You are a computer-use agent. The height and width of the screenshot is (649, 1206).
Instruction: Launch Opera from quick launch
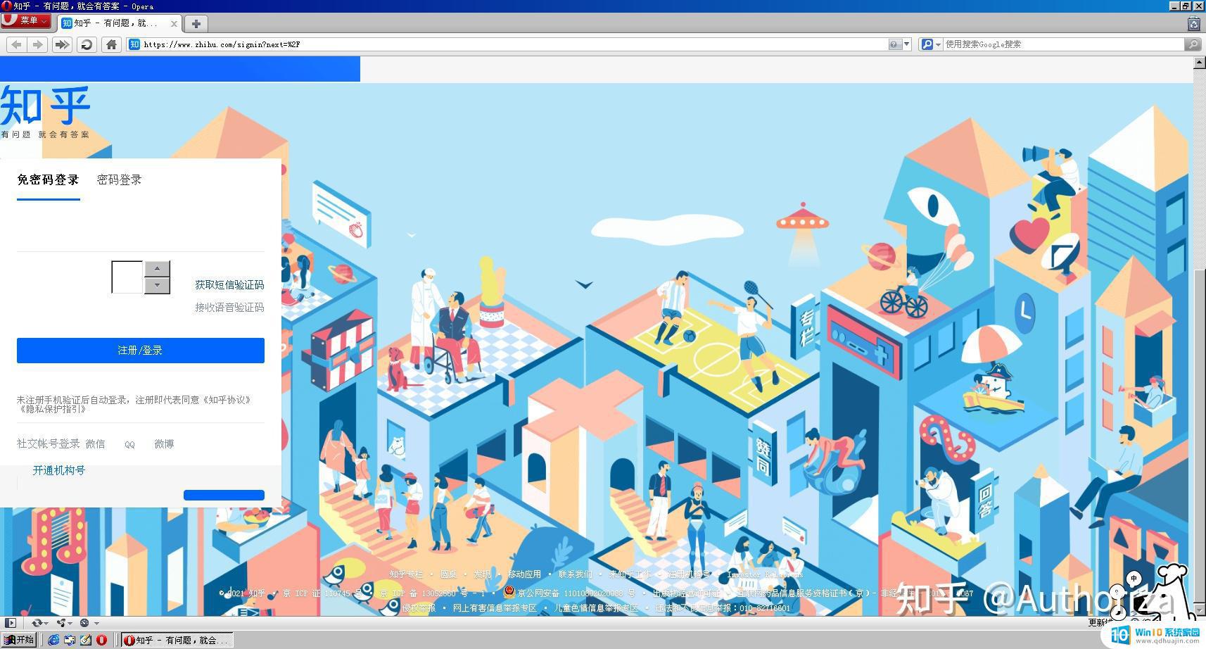[101, 640]
